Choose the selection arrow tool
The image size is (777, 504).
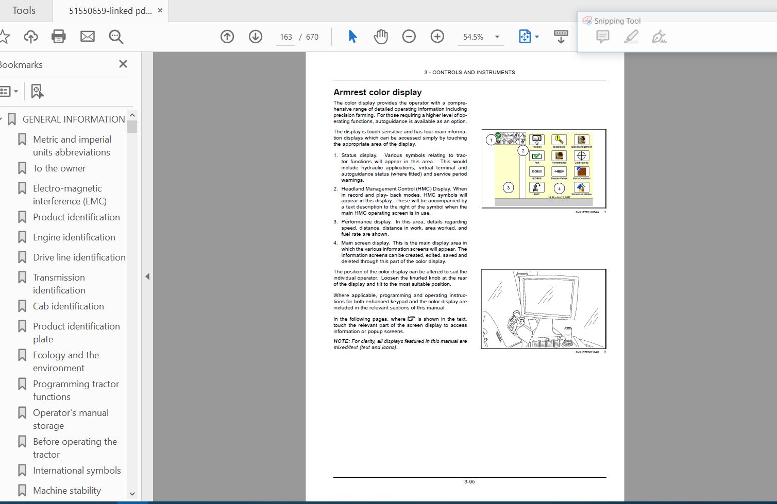pyautogui.click(x=352, y=37)
